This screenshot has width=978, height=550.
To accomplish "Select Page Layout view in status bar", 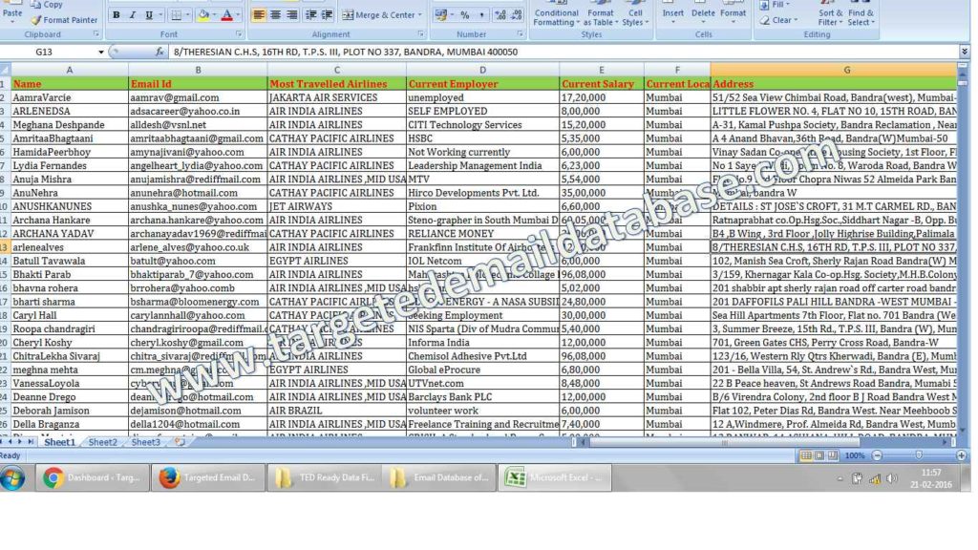I will pyautogui.click(x=819, y=455).
